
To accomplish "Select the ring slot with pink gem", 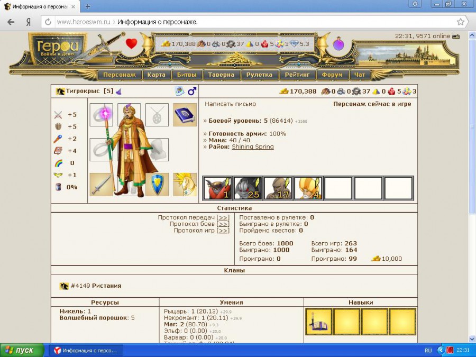I will click(x=102, y=115).
